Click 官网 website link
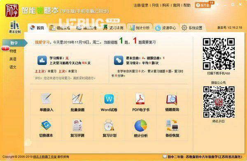 pos(176,5)
